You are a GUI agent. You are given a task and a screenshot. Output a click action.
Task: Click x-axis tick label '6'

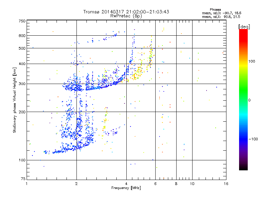coord(155,184)
